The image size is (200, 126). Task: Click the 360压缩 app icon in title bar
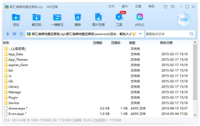7,7
